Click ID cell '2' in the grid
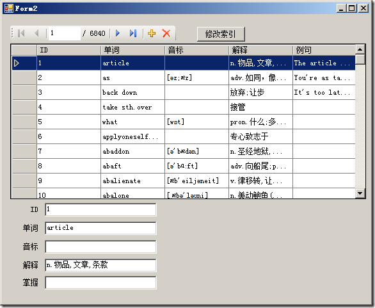The image size is (375, 308). (x=69, y=77)
